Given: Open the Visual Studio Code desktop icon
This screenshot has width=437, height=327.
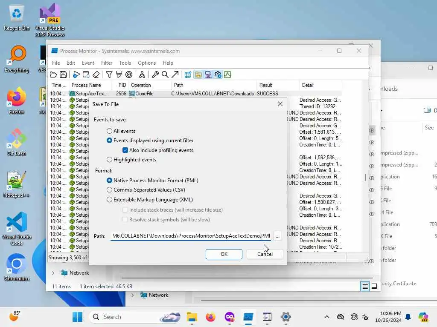Looking at the screenshot, I should click(17, 229).
